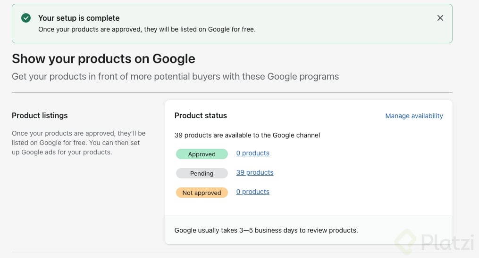Image resolution: width=479 pixels, height=258 pixels.
Task: Click the green checkmark success icon
Action: coord(26,18)
